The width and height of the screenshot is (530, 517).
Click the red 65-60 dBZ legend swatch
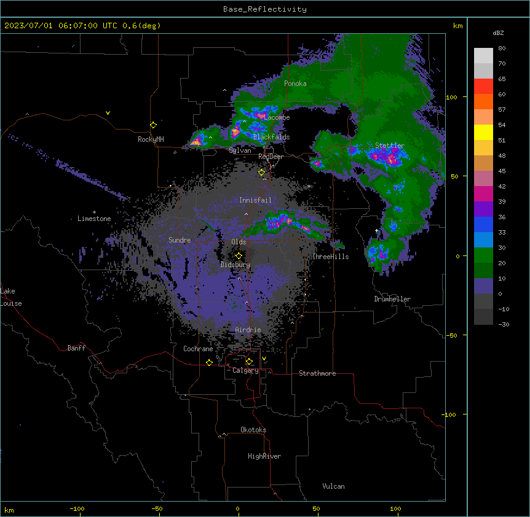click(x=483, y=87)
